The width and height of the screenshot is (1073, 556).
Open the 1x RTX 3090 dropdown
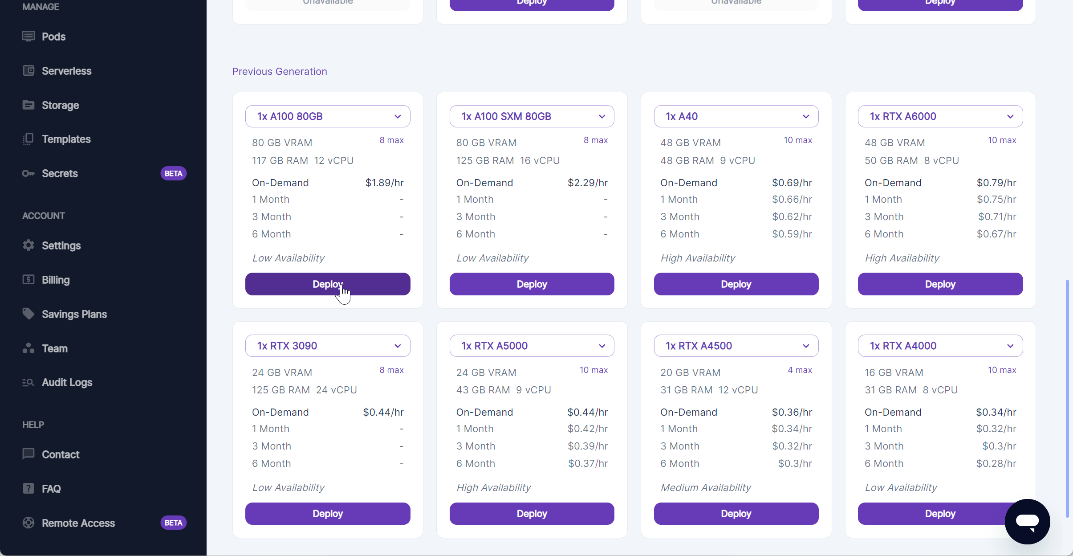pyautogui.click(x=328, y=346)
